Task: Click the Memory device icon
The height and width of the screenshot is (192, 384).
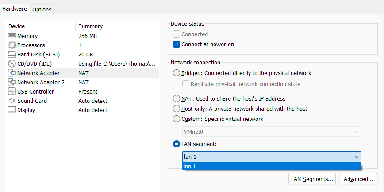Action: pyautogui.click(x=12, y=36)
